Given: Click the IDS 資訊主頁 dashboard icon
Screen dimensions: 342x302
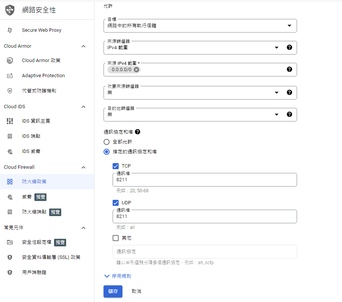Looking at the screenshot, I should tap(10, 121).
